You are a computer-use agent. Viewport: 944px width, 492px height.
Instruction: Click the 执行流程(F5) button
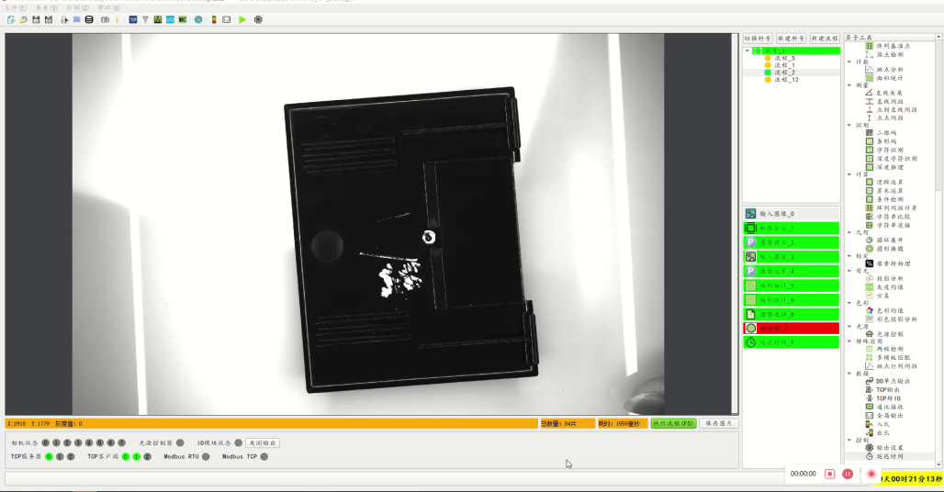pos(673,423)
